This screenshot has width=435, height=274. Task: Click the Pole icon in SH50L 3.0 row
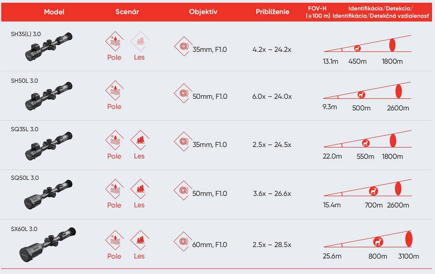[x=114, y=90]
